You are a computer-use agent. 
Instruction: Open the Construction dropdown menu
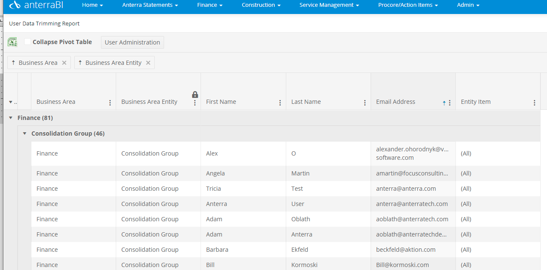261,5
